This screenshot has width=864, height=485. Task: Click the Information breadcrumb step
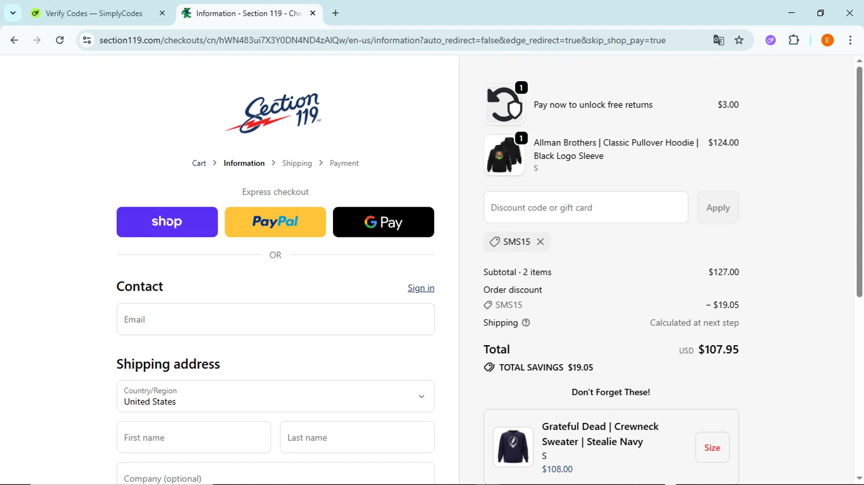(244, 163)
